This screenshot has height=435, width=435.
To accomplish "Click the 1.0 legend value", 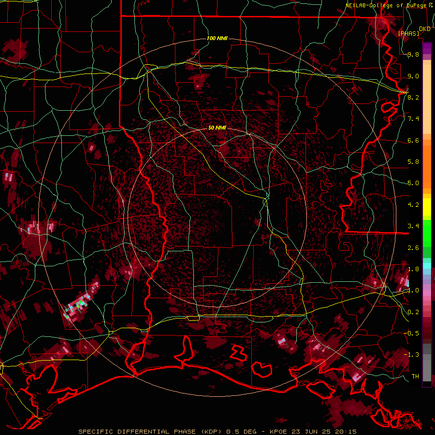I will tap(413, 290).
